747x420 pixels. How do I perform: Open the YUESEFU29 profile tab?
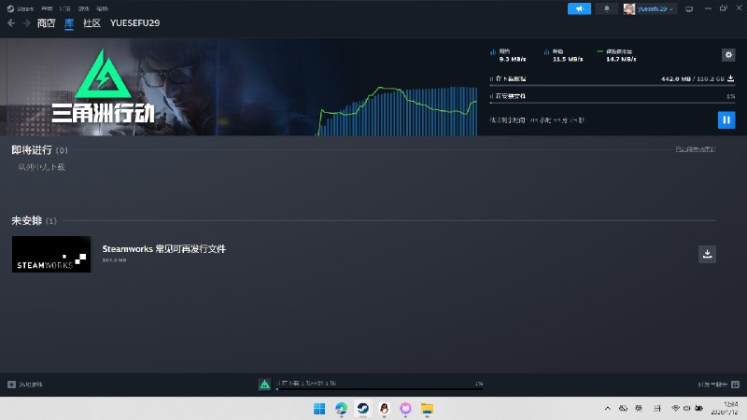point(135,23)
